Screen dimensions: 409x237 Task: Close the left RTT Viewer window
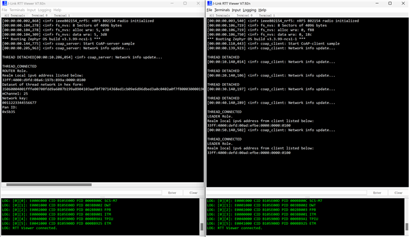point(198,3)
